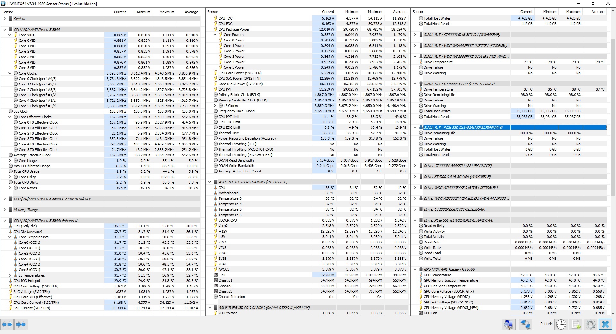Expand the L3 Temperatures node

point(10,275)
